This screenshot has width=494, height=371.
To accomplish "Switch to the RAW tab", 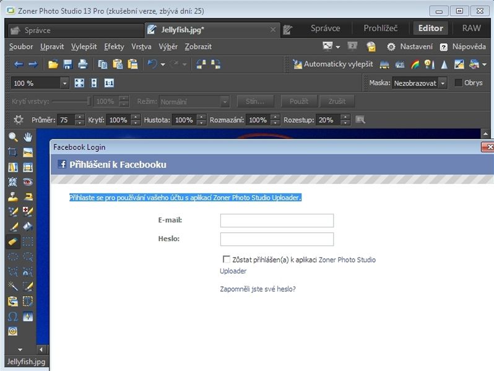I will [471, 28].
